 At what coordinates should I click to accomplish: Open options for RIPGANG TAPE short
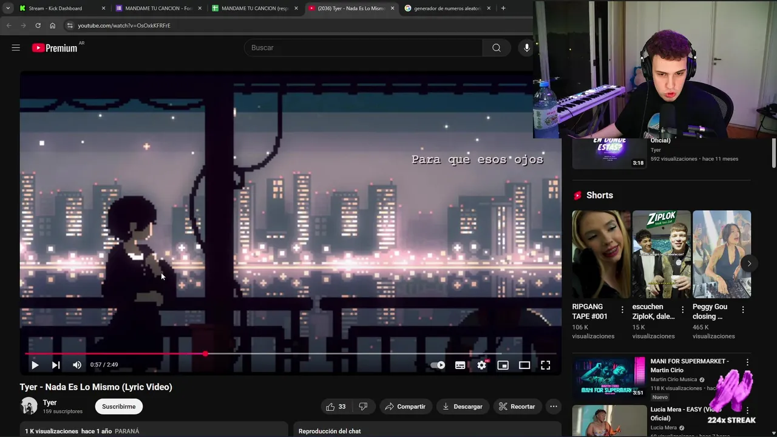point(622,310)
